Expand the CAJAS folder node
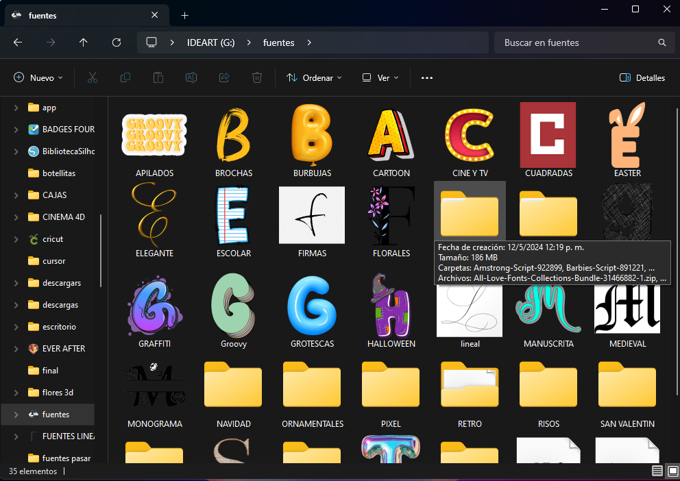Image resolution: width=680 pixels, height=481 pixels. point(16,195)
